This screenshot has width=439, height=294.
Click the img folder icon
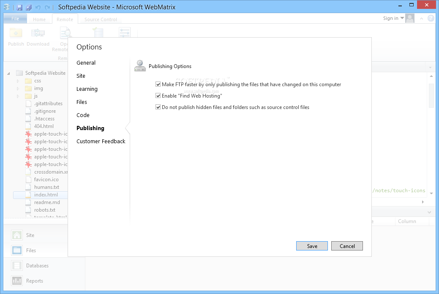[x=28, y=88]
